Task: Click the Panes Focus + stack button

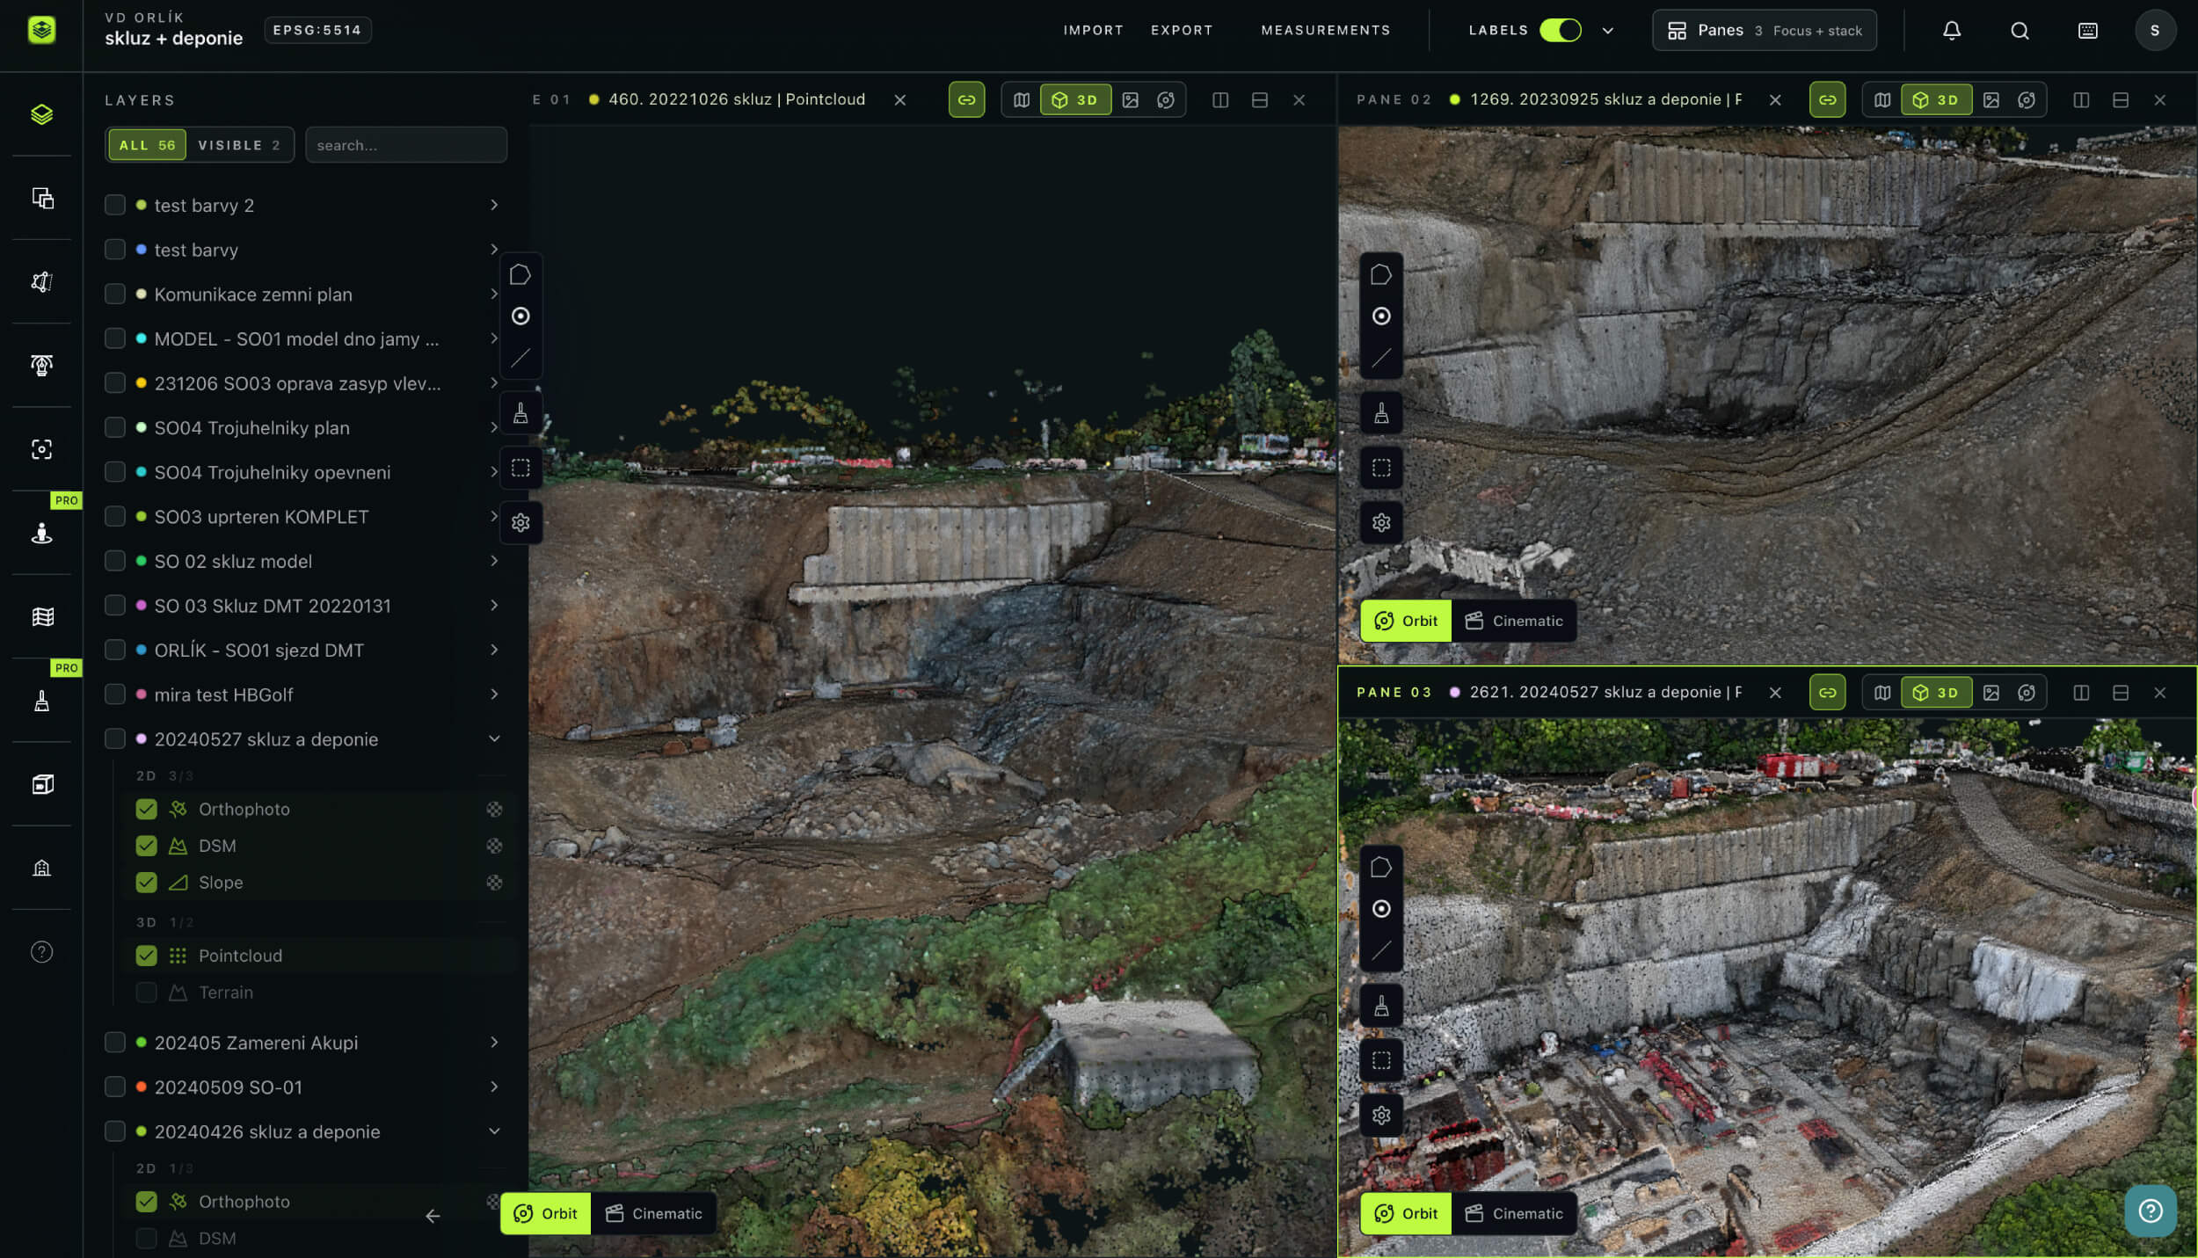Action: point(1765,31)
